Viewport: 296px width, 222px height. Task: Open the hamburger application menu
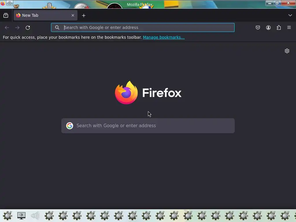point(289,27)
